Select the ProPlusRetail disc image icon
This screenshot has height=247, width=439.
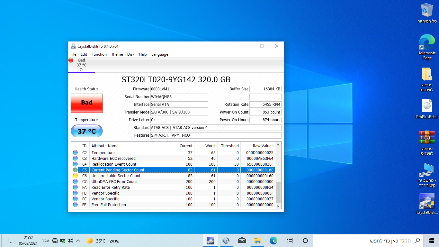(427, 109)
